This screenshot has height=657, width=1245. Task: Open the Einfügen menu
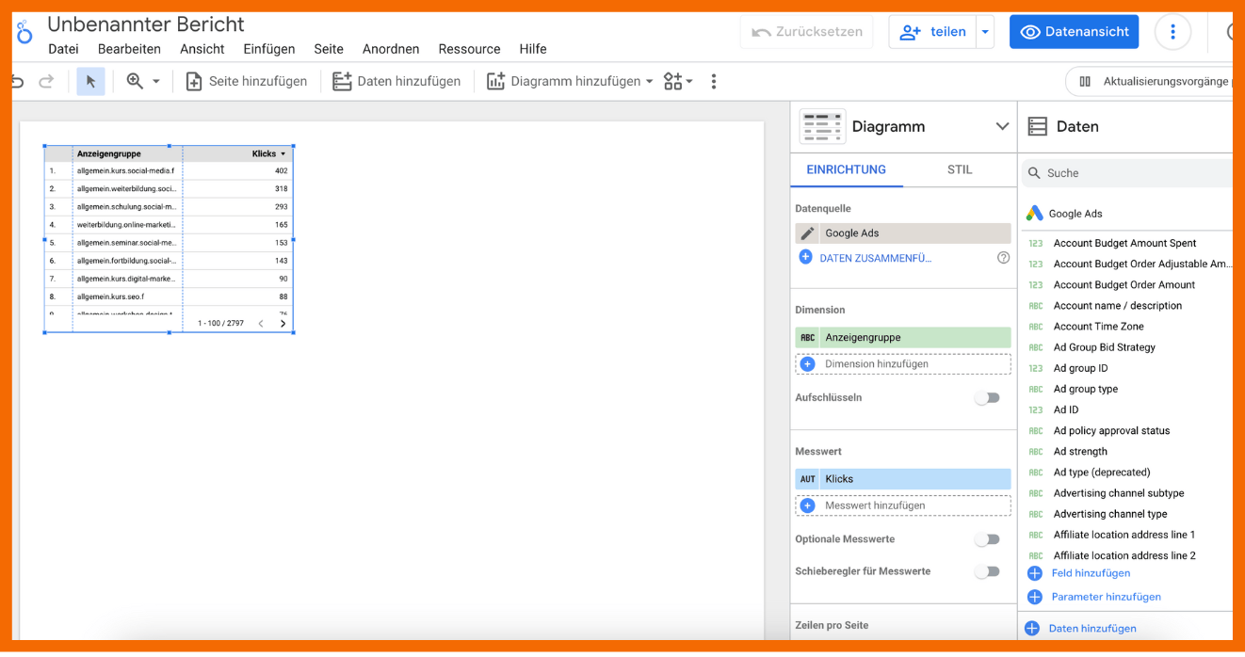(268, 49)
